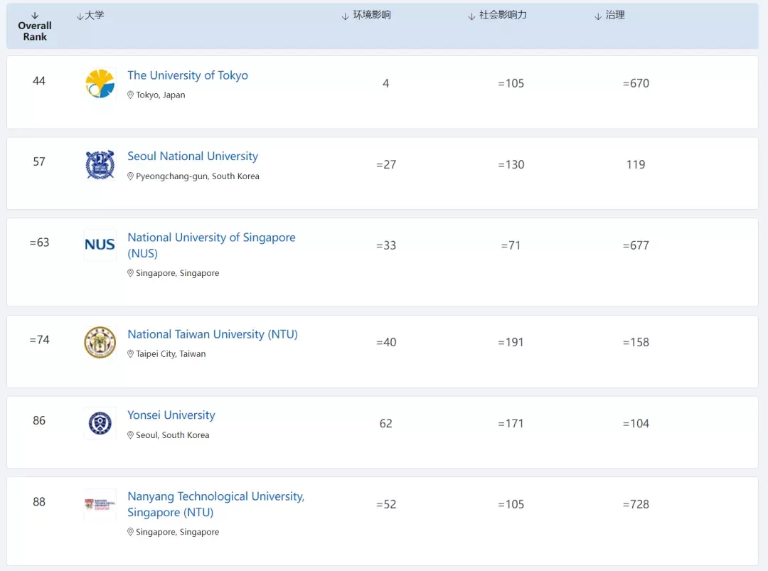Screen dimensions: 768x571
Task: Click Seoul National governance value 119
Action: [x=636, y=164]
